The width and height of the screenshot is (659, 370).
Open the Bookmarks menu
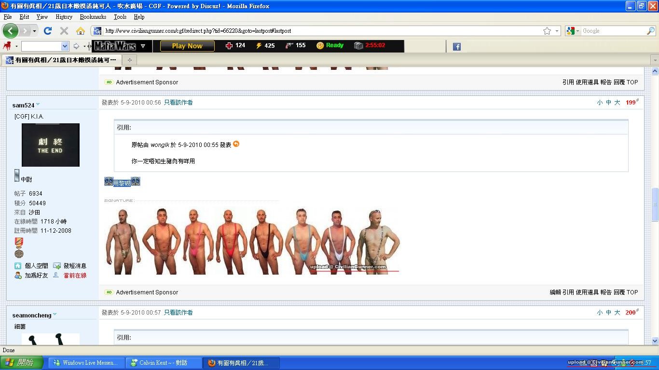[x=93, y=17]
